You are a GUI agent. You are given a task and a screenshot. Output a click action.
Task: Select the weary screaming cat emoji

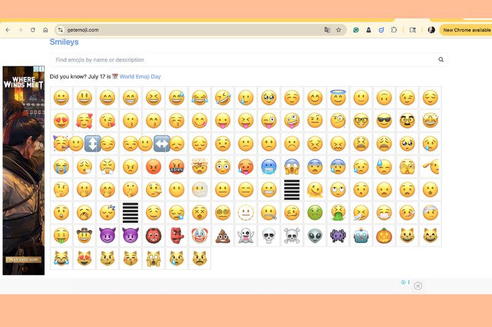click(153, 259)
